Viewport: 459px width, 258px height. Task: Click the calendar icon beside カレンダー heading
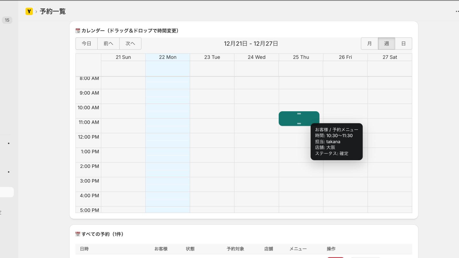[x=77, y=30]
